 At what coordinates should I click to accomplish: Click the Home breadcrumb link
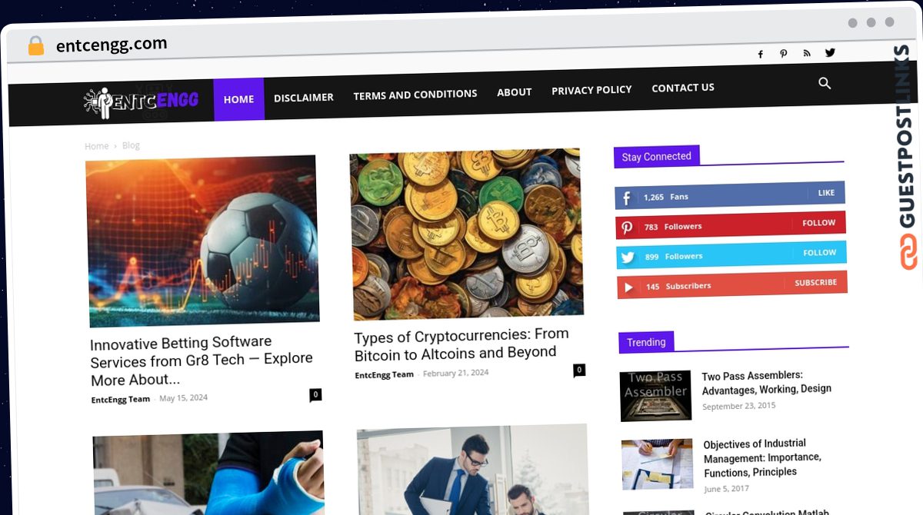click(96, 146)
